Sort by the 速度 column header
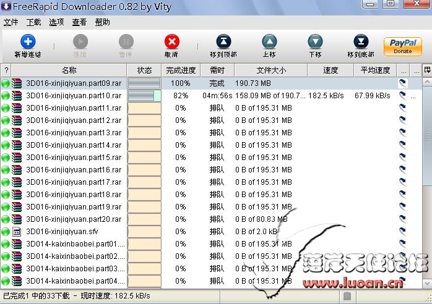 330,70
